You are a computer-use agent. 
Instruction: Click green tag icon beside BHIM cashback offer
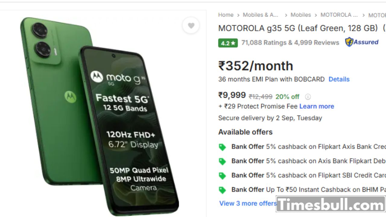coord(222,190)
